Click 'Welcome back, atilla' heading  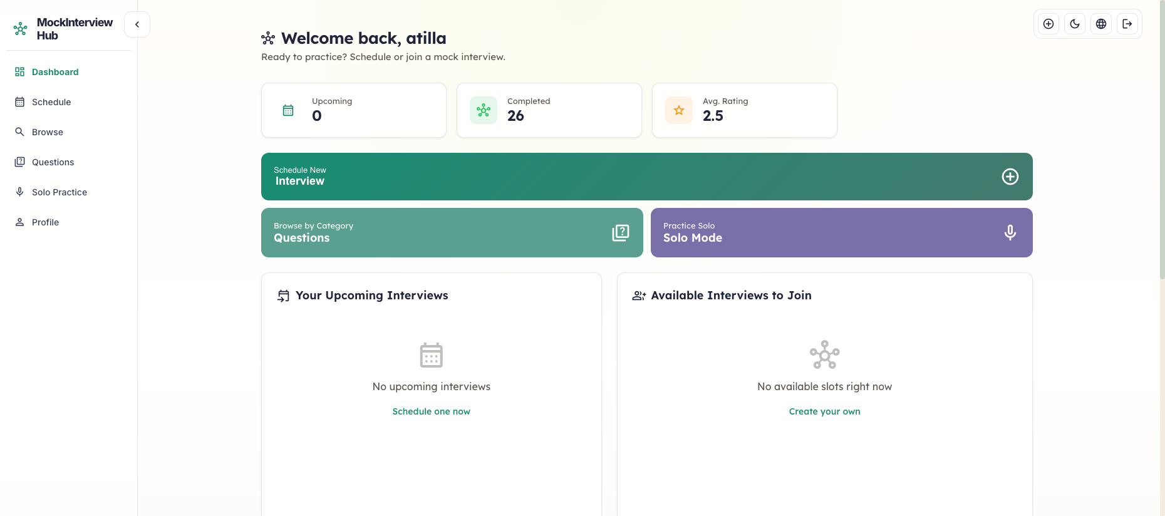(x=364, y=38)
